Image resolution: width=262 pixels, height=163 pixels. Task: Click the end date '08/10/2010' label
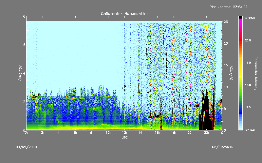[x=223, y=147]
